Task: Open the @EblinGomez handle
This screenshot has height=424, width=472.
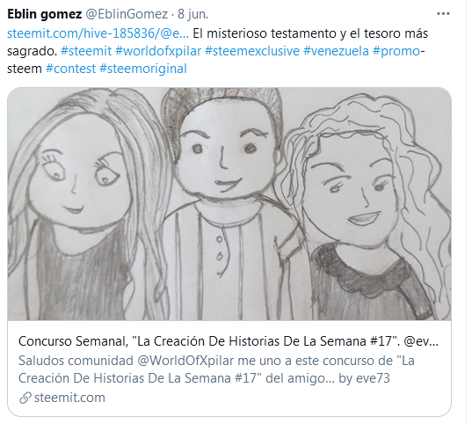Action: 127,14
